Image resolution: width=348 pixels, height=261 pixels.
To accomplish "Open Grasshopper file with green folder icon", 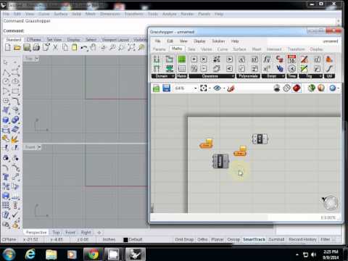I will 156,88.
